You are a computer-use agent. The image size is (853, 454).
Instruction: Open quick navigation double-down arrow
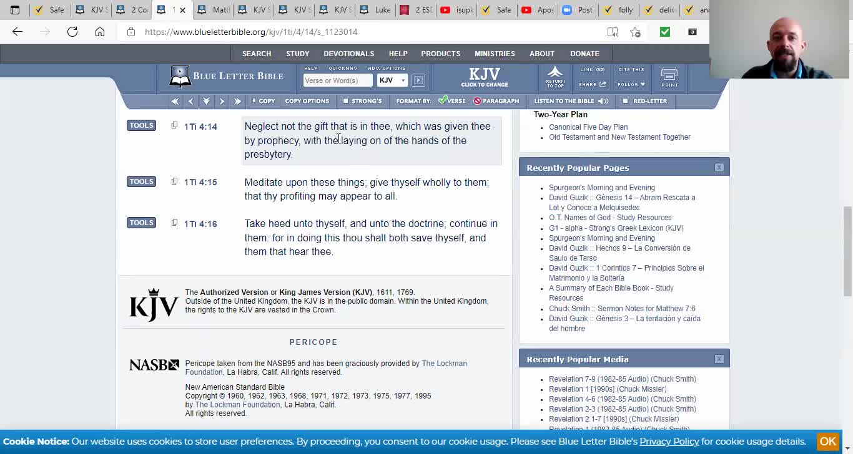click(x=206, y=101)
